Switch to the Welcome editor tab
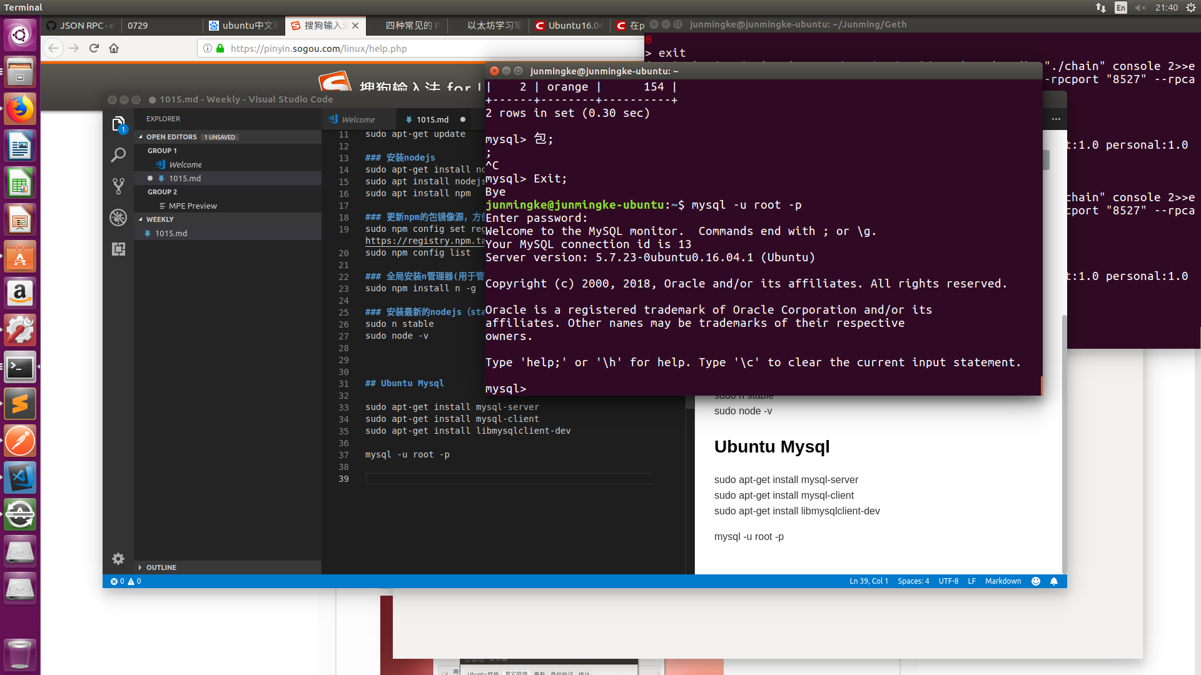 [358, 119]
